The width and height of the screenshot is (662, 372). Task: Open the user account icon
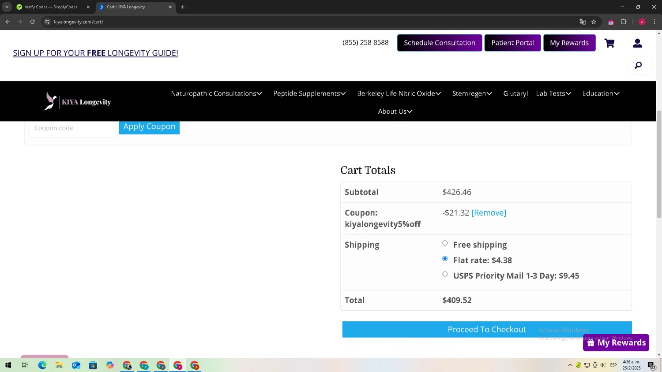[637, 43]
